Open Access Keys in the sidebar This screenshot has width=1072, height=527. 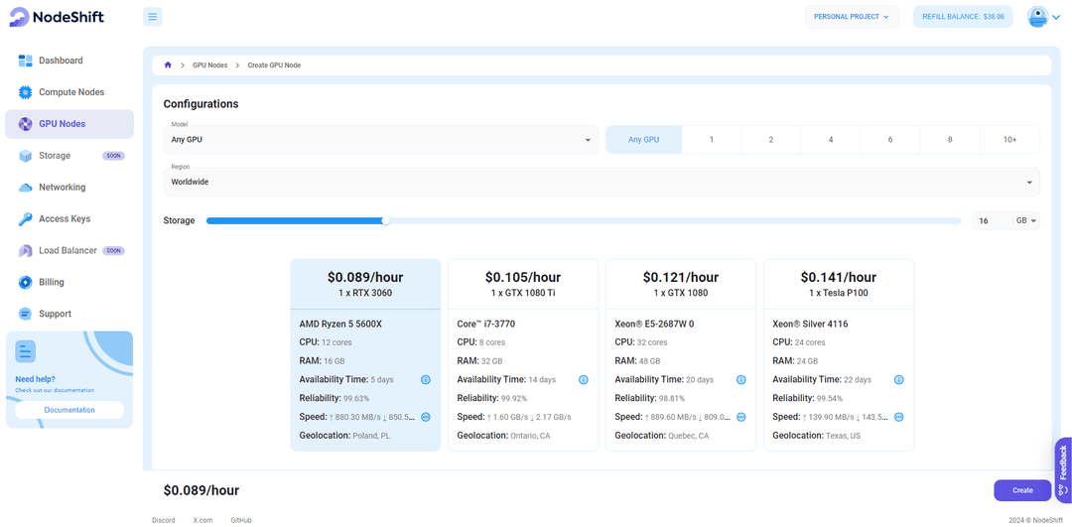point(69,218)
